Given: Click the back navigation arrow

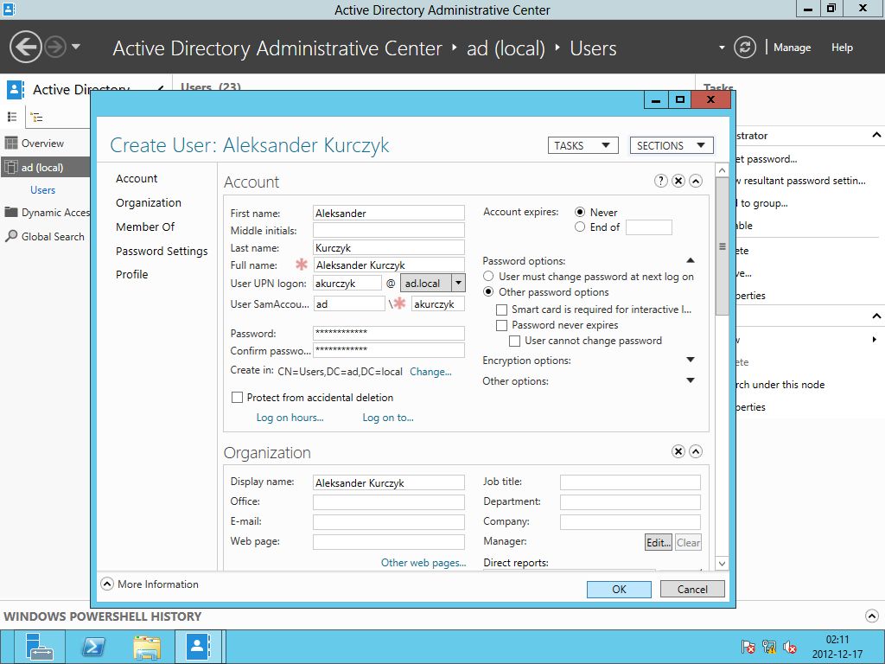Looking at the screenshot, I should pos(25,47).
